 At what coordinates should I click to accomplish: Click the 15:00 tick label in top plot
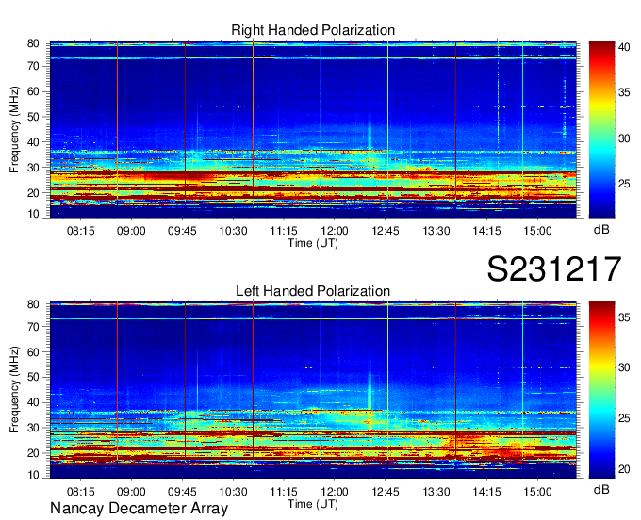(537, 231)
